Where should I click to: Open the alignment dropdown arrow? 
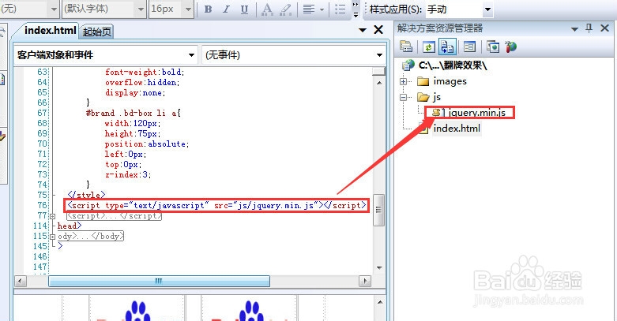click(322, 9)
